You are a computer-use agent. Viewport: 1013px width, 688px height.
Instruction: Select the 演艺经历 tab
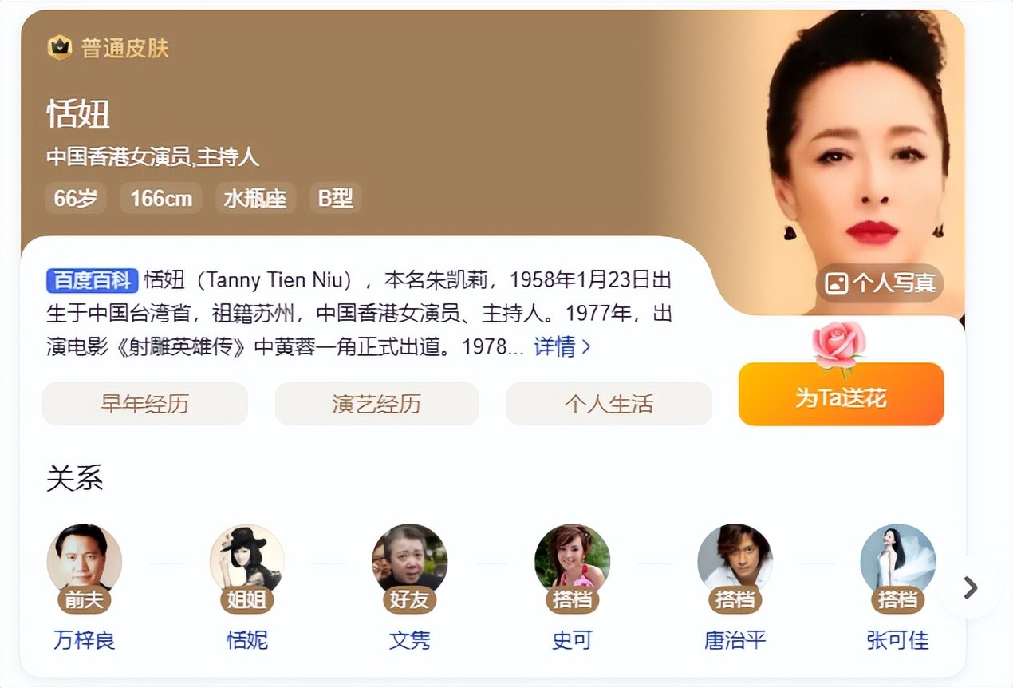[x=376, y=404]
